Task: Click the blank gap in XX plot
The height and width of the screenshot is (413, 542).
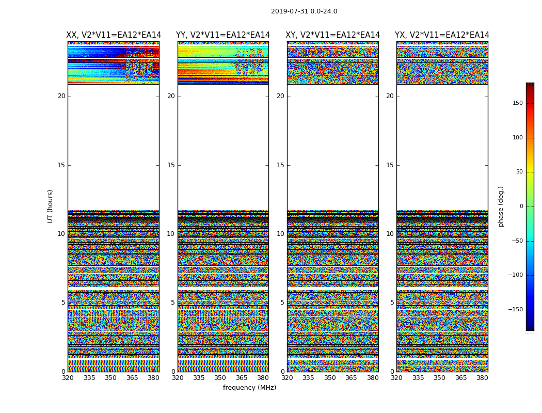Action: (x=114, y=147)
